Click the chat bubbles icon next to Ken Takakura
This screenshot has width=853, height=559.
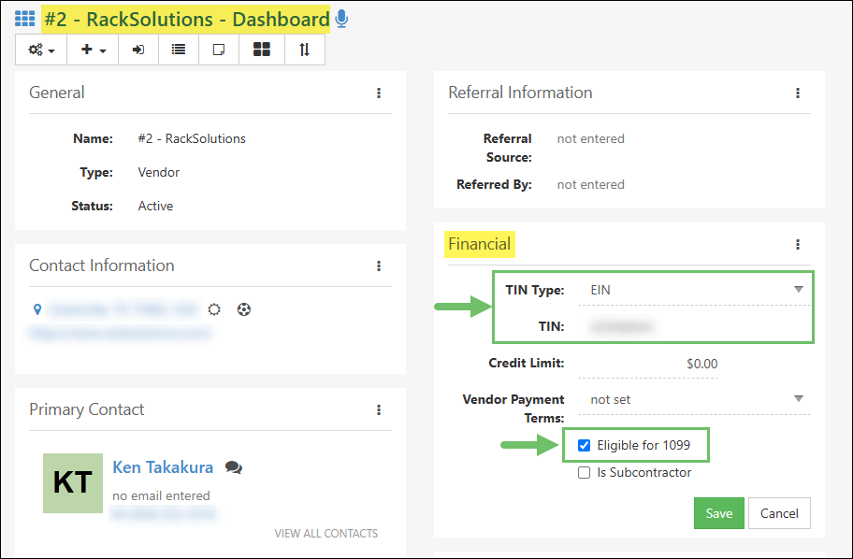[x=234, y=467]
